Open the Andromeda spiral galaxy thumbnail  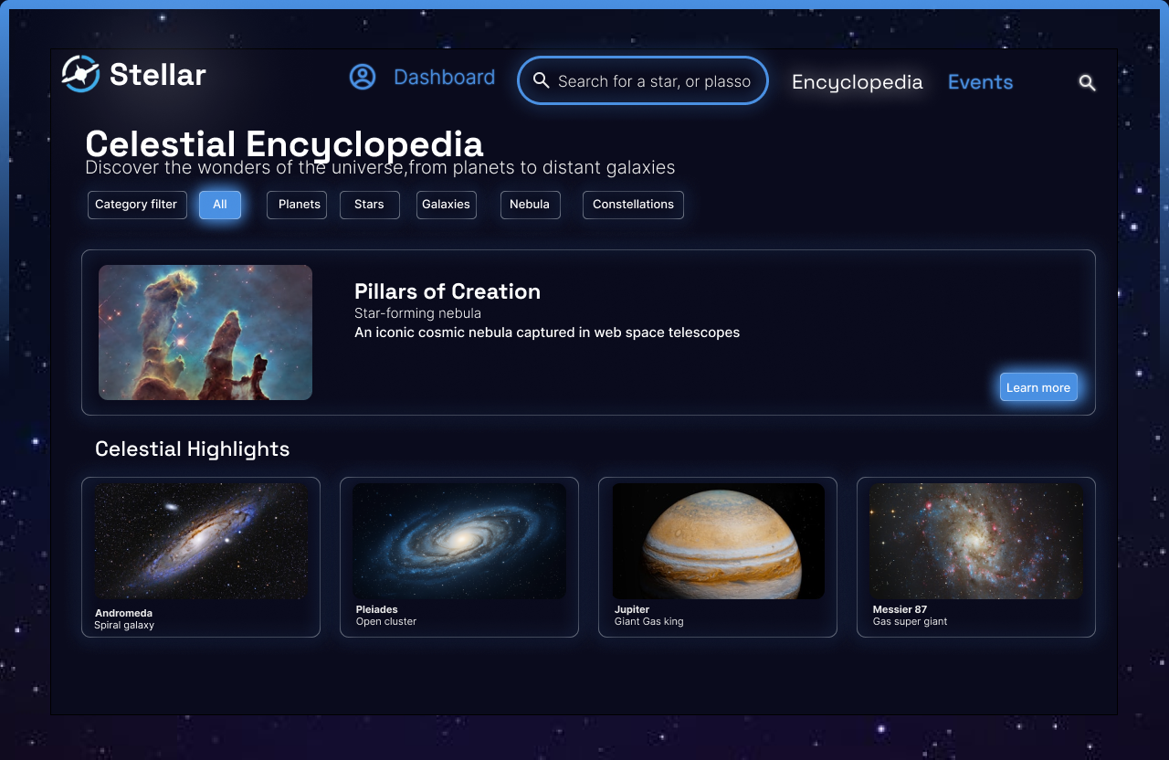[201, 541]
